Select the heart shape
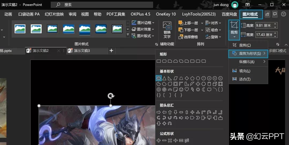 [187, 90]
